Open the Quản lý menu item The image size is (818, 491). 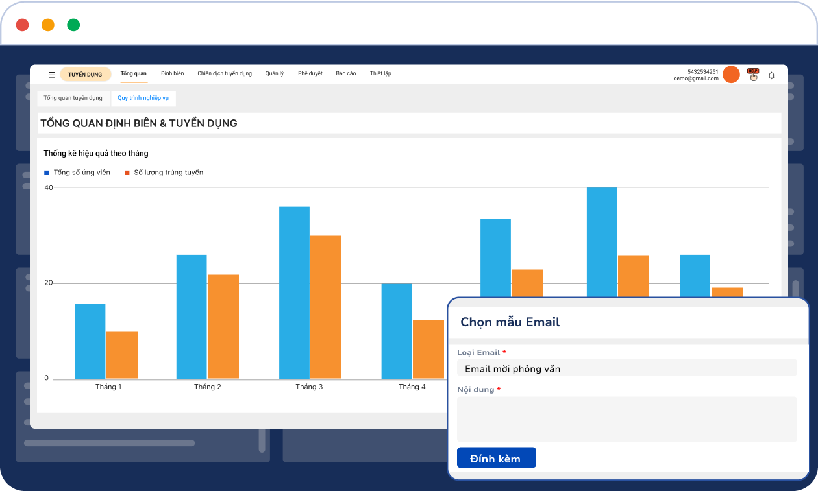click(274, 74)
